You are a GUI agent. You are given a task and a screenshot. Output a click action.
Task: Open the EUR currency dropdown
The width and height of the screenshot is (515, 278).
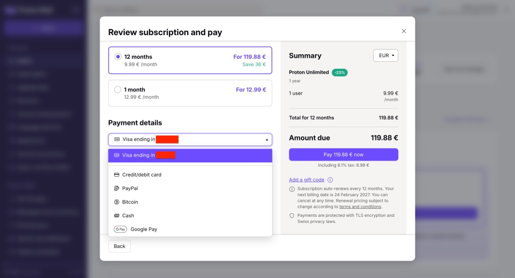click(386, 55)
